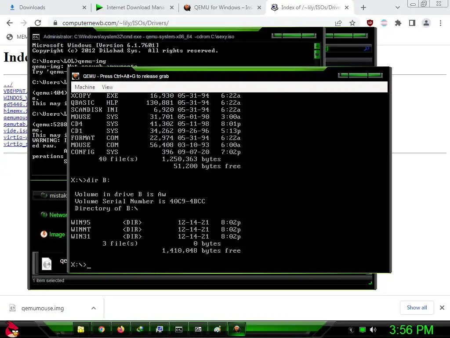Viewport: 450px width, 338px height.
Task: Select the Image item in Explorer sidebar
Action: click(53, 234)
